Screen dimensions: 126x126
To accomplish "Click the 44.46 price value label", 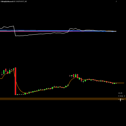I will click(x=120, y=93).
